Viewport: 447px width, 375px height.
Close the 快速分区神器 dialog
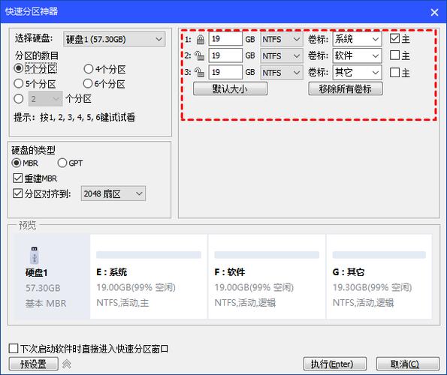[x=434, y=12]
